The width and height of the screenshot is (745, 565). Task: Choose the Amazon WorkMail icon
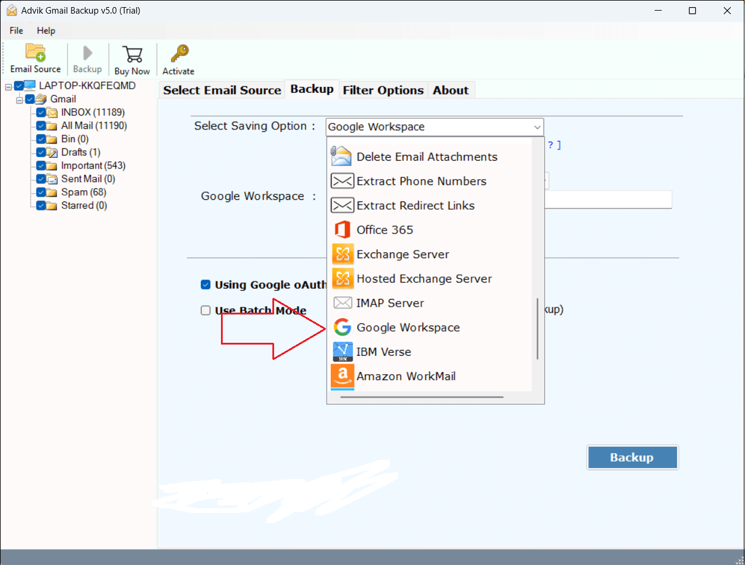(x=343, y=377)
